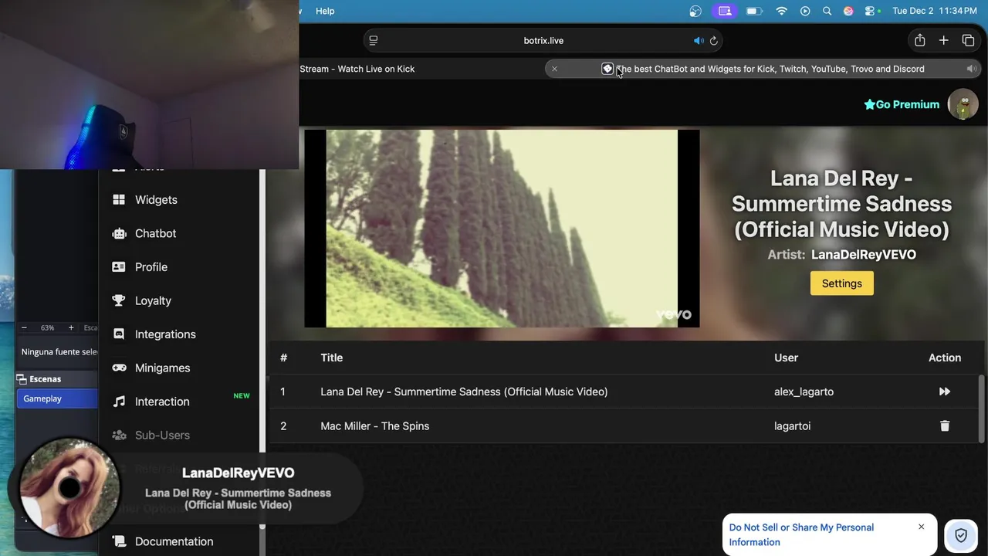Open Chatbot robot icon in sidebar

(x=119, y=233)
